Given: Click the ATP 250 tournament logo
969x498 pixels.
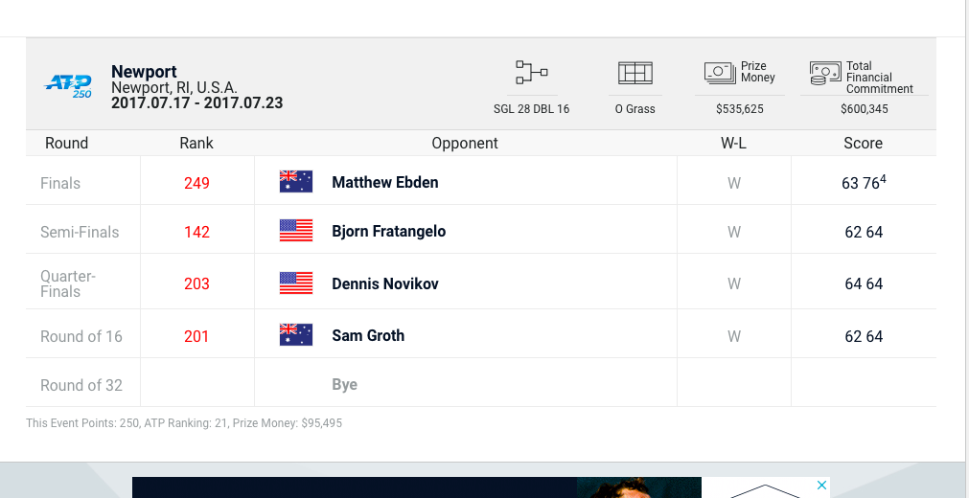Looking at the screenshot, I should 69,86.
